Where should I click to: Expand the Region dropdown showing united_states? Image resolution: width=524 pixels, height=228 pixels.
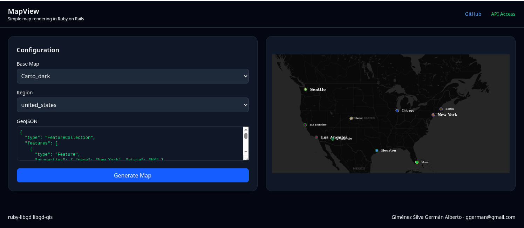coord(132,105)
